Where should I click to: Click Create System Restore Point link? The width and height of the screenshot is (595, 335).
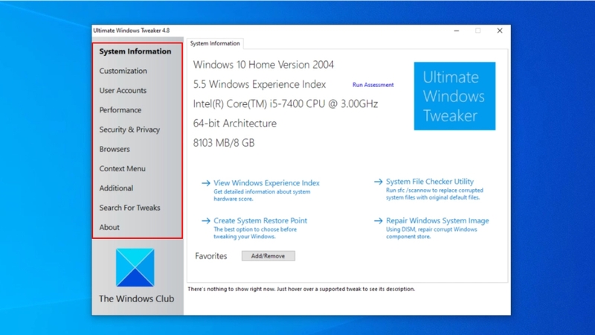point(260,220)
